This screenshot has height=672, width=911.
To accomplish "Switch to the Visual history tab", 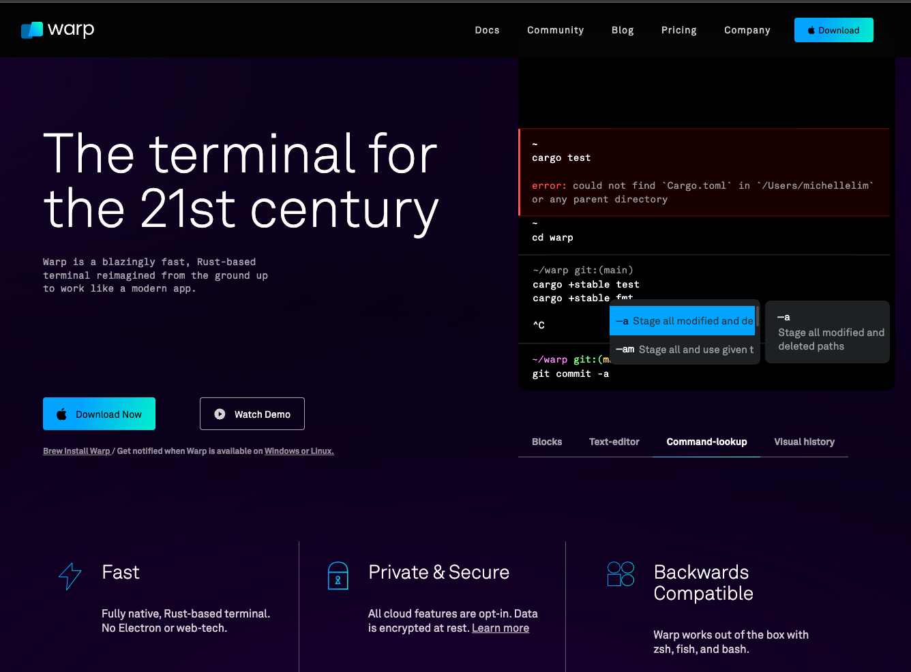I will tap(804, 442).
